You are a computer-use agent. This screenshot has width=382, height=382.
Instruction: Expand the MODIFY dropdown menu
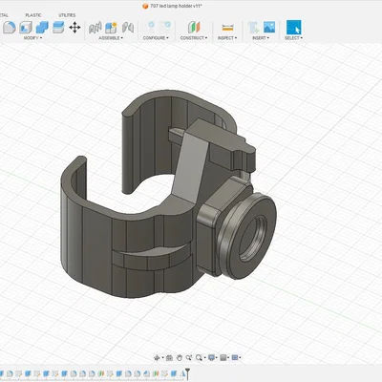click(x=32, y=38)
